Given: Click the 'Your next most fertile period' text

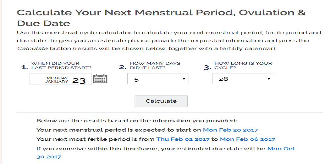Looking at the screenshot, I should pyautogui.click(x=95, y=139).
